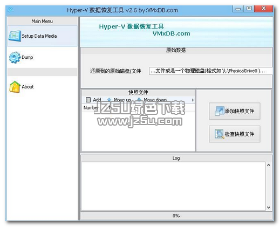Click the Setup Data Media icon

click(x=15, y=36)
